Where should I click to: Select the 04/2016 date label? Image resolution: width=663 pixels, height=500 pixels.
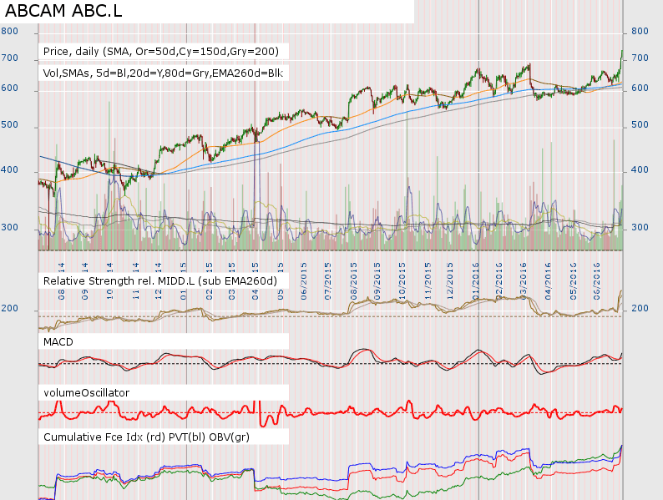pyautogui.click(x=548, y=281)
